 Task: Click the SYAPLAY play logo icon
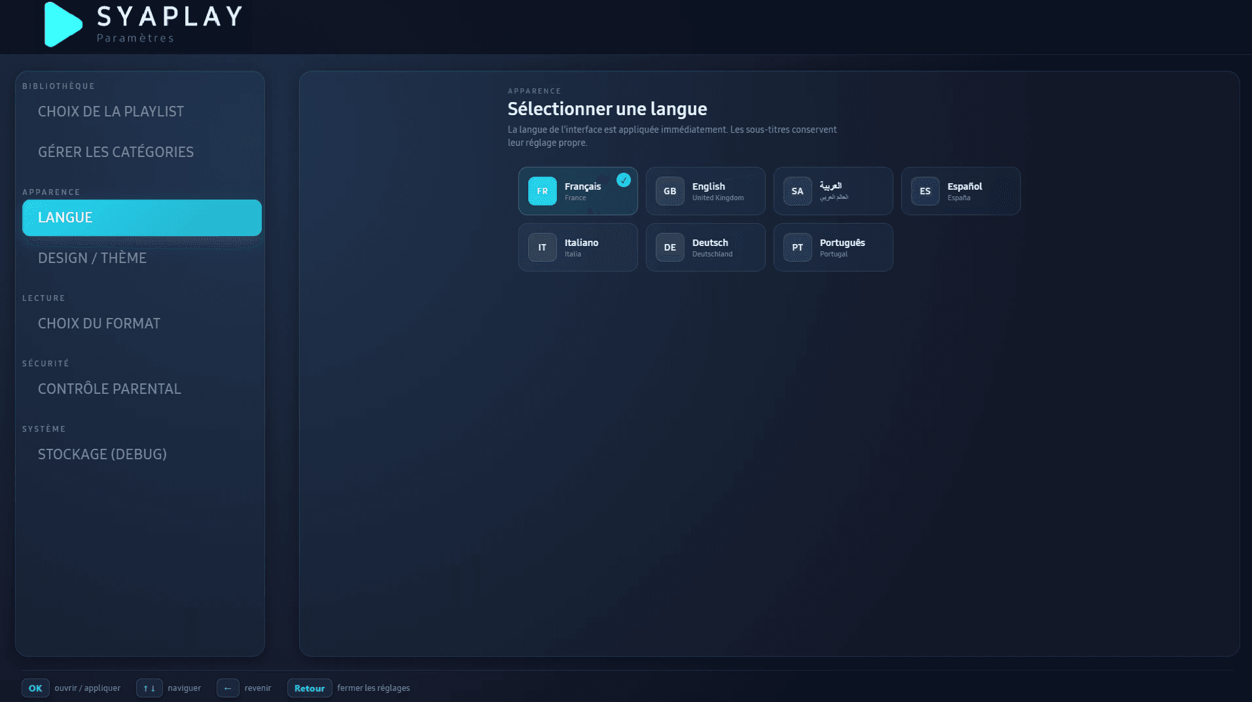click(x=63, y=24)
